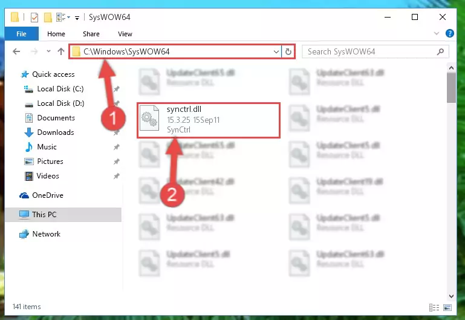Screen dimensions: 465x320
Task: Refresh the SysWOW64 folder
Action: pos(288,52)
